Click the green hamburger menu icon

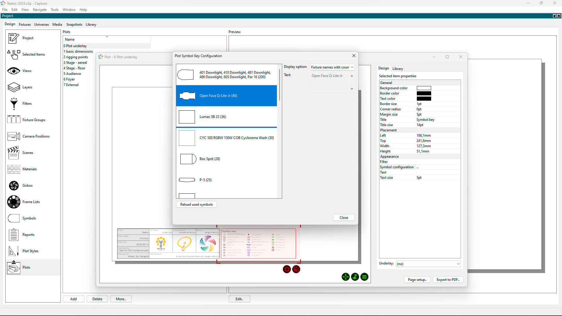click(364, 277)
